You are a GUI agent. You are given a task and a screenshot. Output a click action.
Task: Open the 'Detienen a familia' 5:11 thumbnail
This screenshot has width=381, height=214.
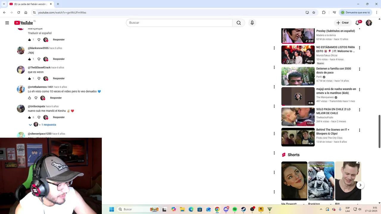tap(298, 76)
